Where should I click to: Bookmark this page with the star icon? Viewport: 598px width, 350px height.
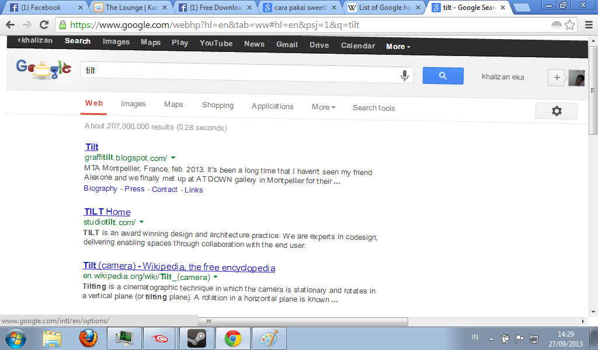(570, 25)
